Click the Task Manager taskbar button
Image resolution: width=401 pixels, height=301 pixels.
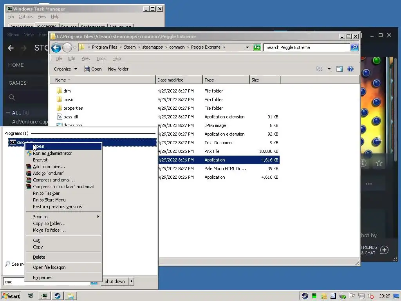44,296
